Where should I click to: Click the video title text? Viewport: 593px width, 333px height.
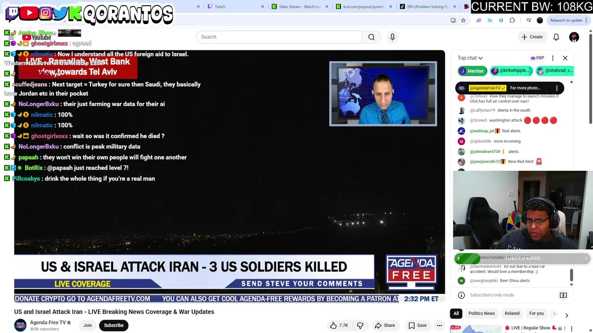pos(114,312)
